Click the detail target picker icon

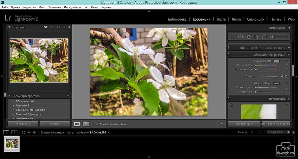[x=231, y=105]
